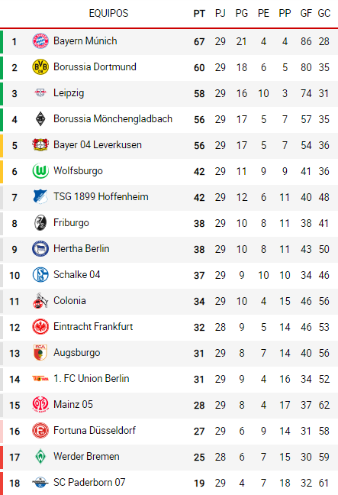
Task: Select the Werder Bremen green diamond logo
Action: [x=40, y=457]
